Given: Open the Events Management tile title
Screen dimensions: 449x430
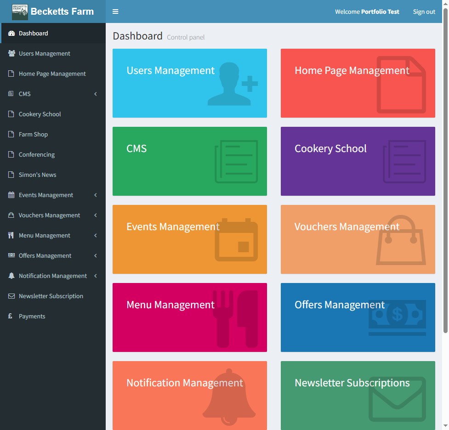Looking at the screenshot, I should [x=173, y=227].
